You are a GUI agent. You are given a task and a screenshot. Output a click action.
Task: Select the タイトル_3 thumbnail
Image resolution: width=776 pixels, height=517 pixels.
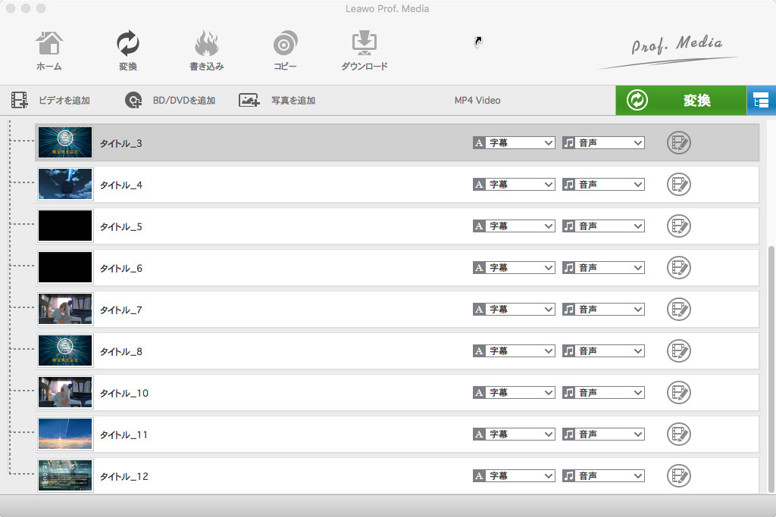click(65, 142)
